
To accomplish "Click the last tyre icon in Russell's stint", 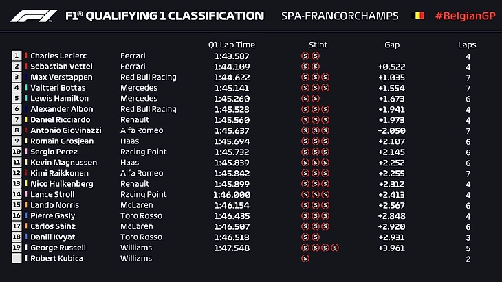I will 335,248.
